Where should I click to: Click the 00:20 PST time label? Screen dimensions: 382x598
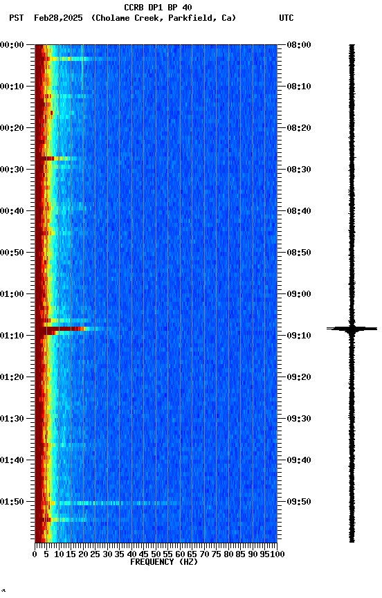pos(12,128)
